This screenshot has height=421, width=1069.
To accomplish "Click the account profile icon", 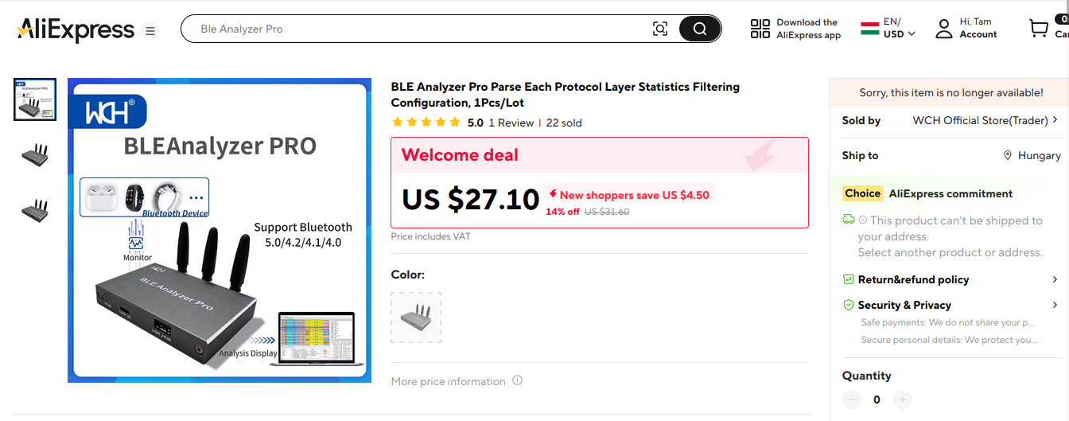I will pos(943,29).
